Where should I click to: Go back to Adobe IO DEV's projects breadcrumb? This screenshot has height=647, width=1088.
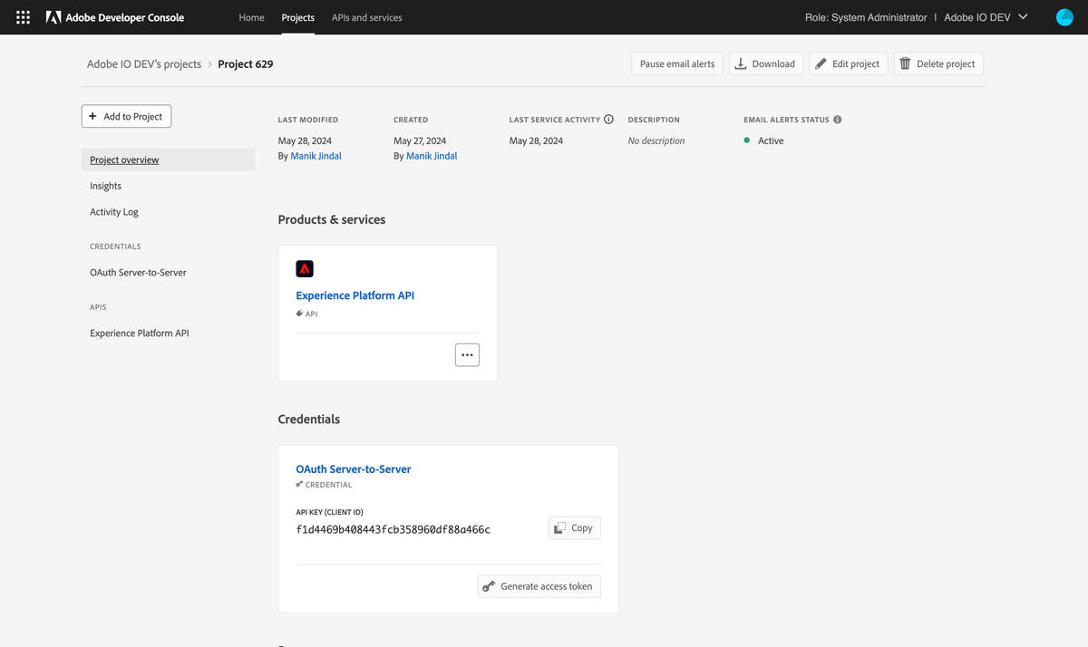(x=144, y=64)
